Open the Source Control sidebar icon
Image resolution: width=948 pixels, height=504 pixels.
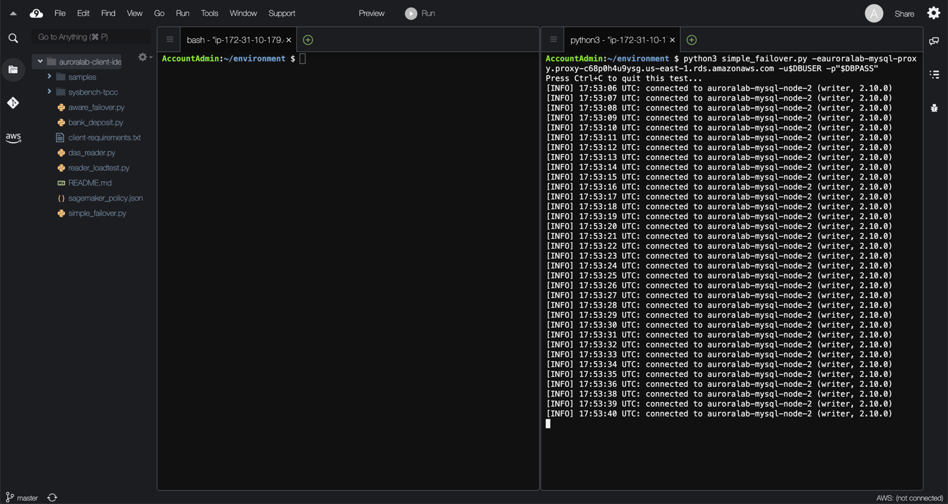[x=13, y=103]
